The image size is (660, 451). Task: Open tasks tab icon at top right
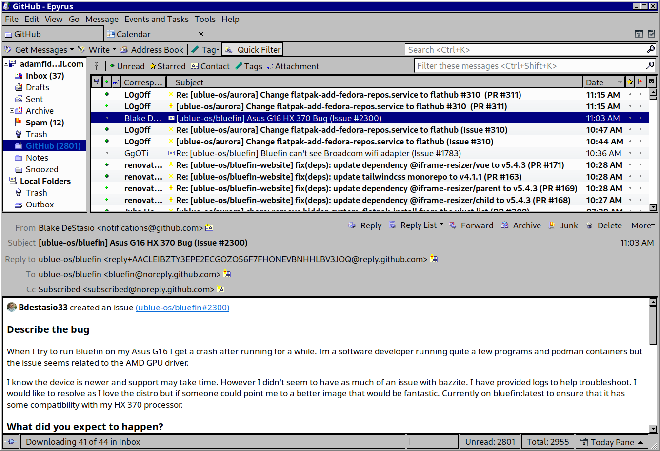(x=652, y=34)
